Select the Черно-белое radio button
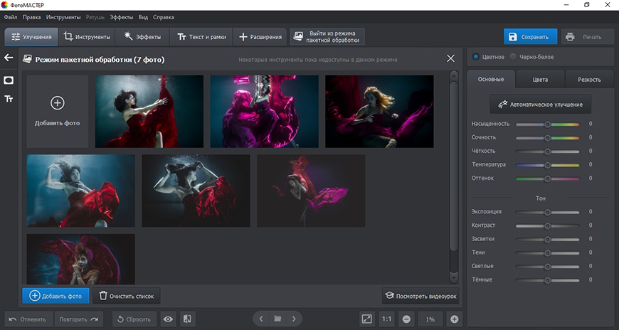The height and width of the screenshot is (330, 619). [514, 57]
